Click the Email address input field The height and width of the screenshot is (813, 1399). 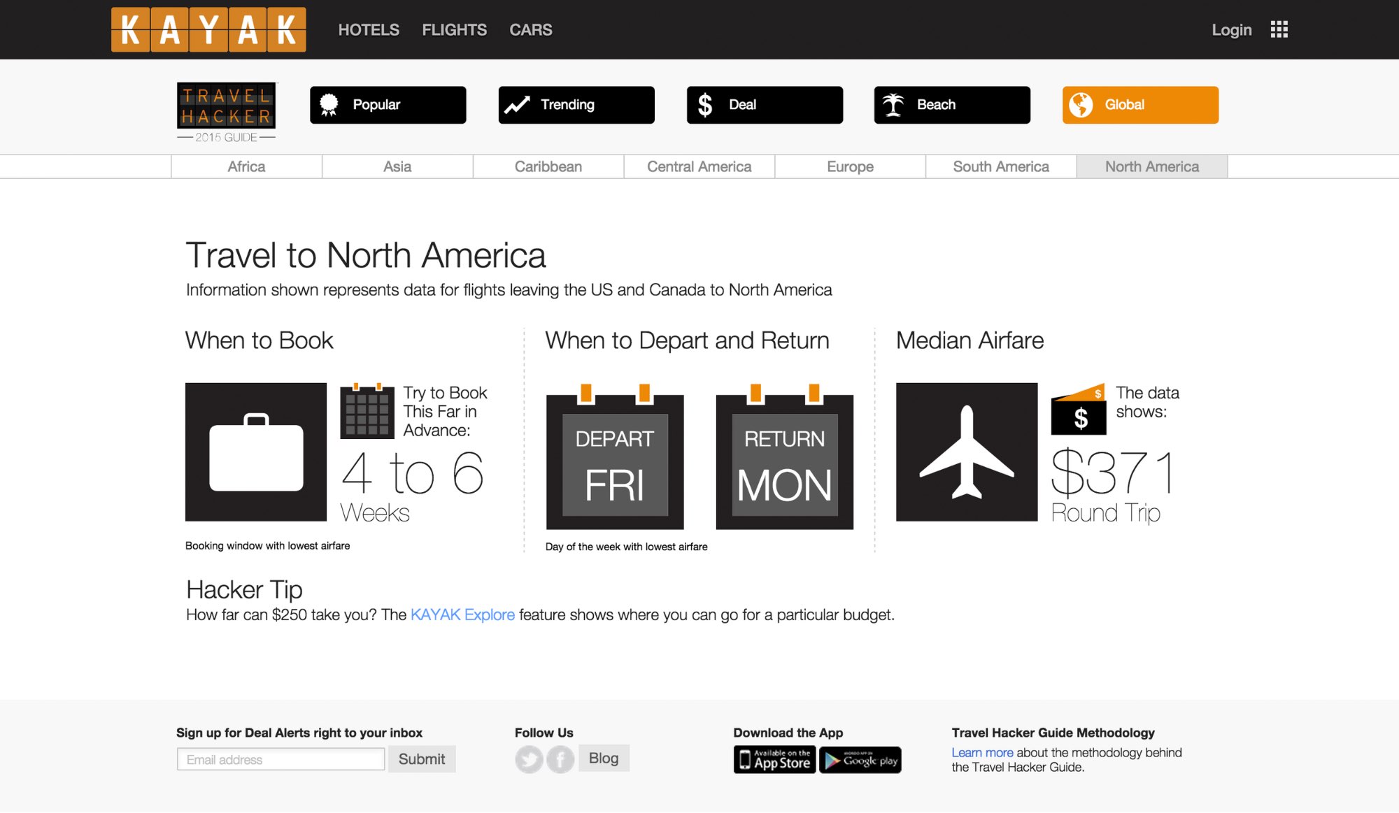point(280,760)
